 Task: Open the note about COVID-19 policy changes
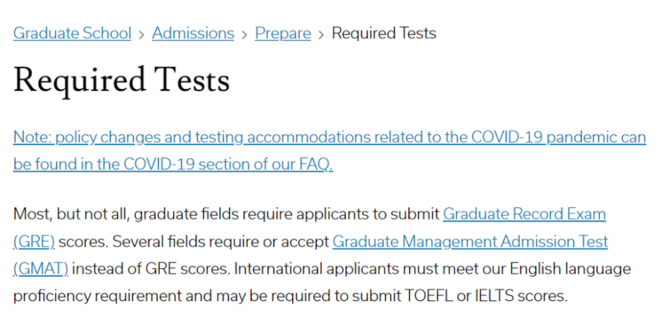tap(330, 150)
